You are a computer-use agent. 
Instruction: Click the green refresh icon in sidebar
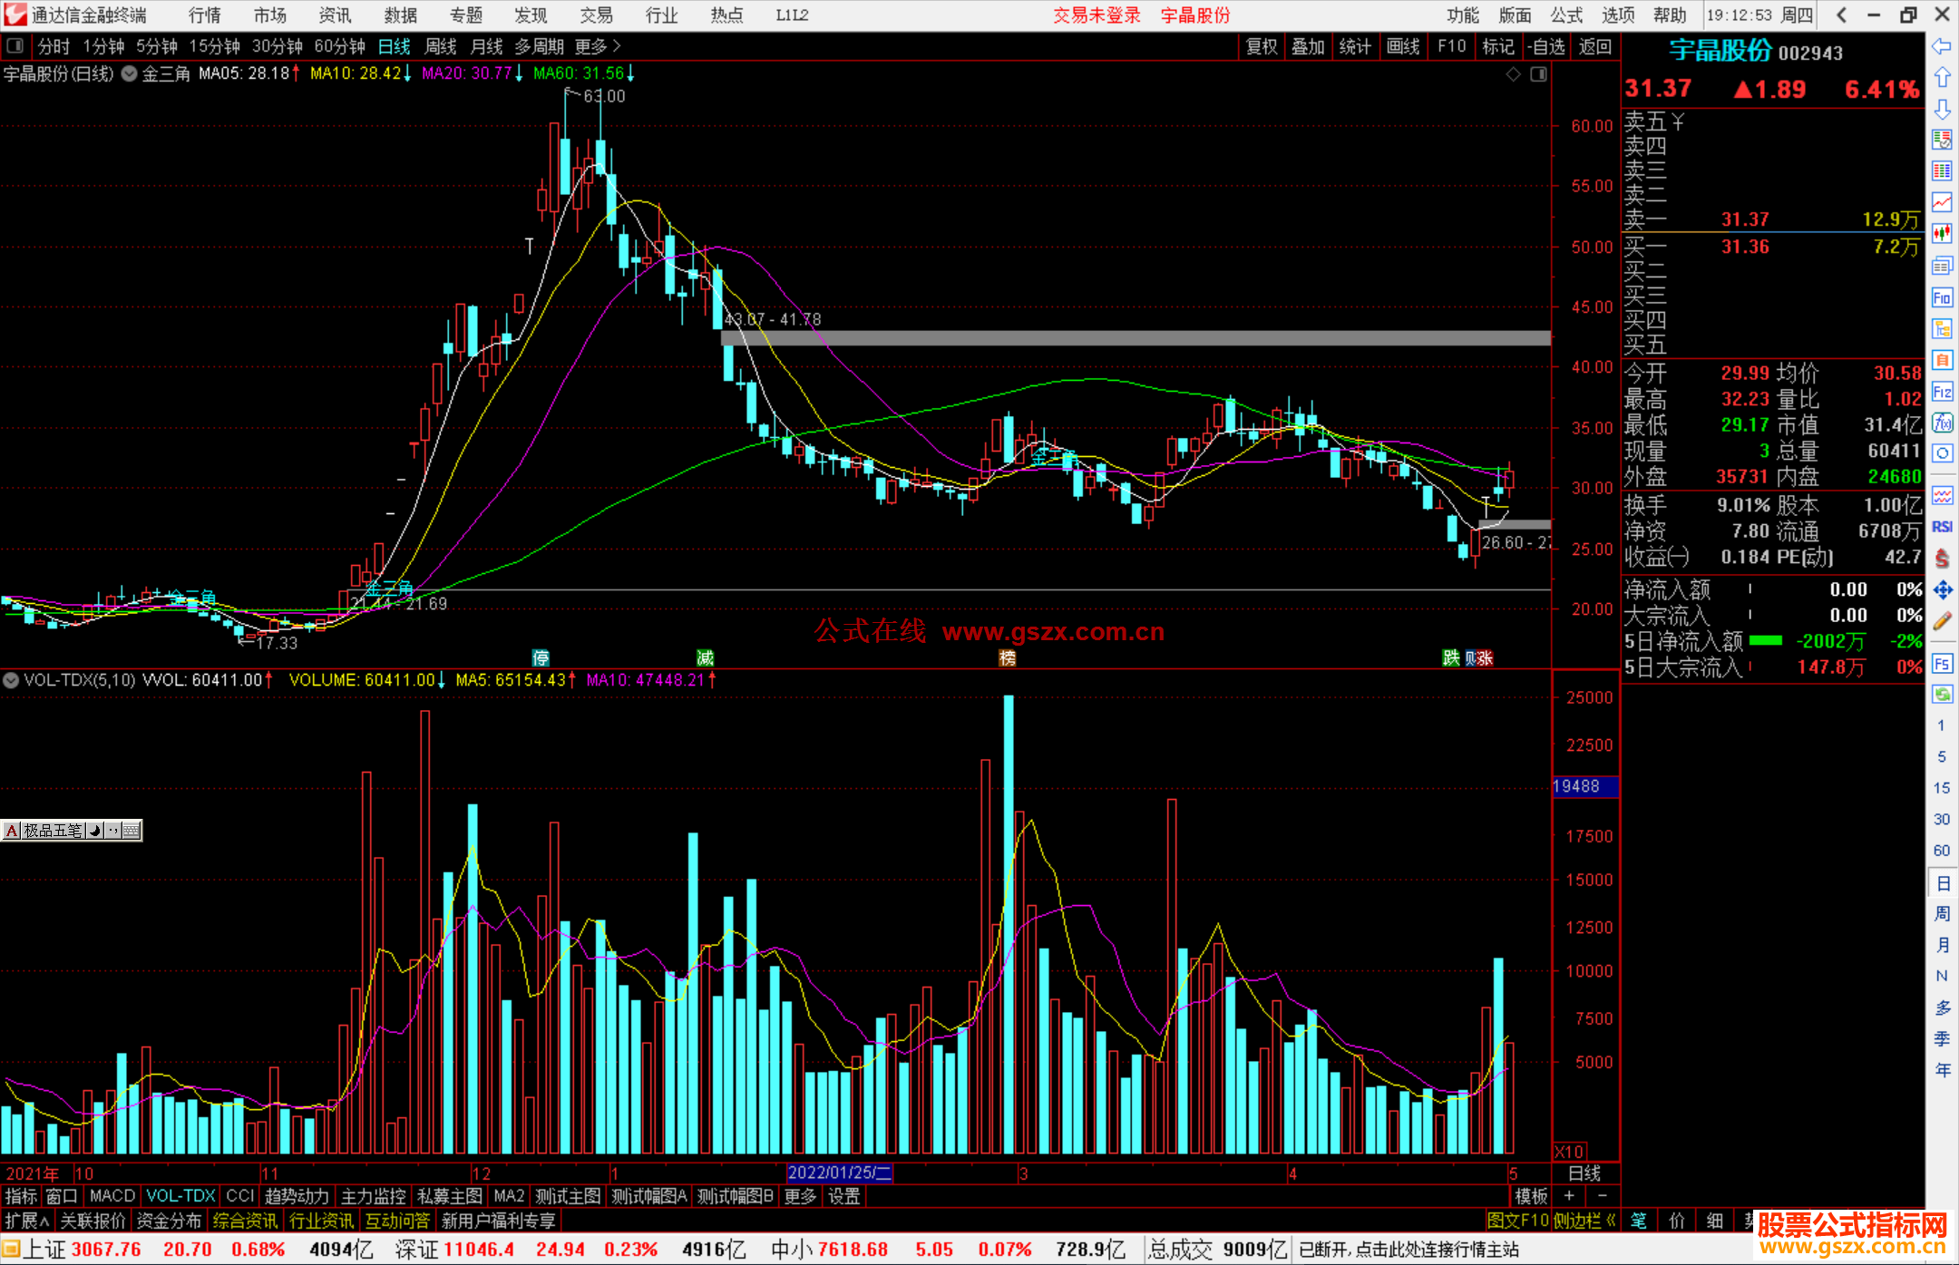coord(1942,695)
